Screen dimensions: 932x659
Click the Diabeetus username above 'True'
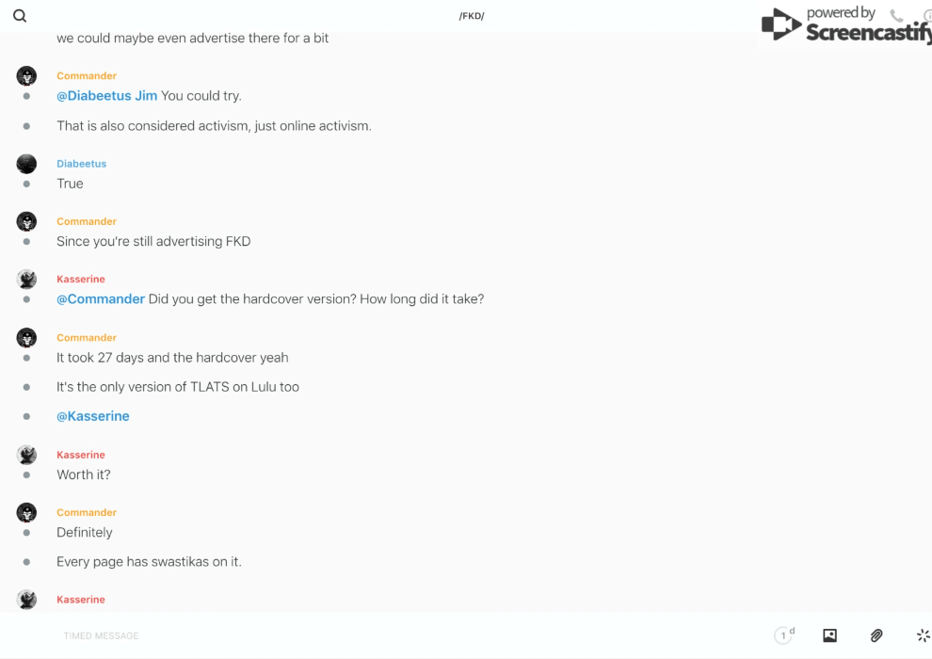(x=81, y=164)
